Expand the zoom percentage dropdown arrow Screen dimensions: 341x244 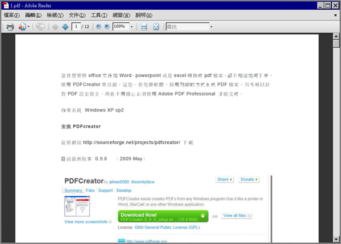tap(132, 27)
